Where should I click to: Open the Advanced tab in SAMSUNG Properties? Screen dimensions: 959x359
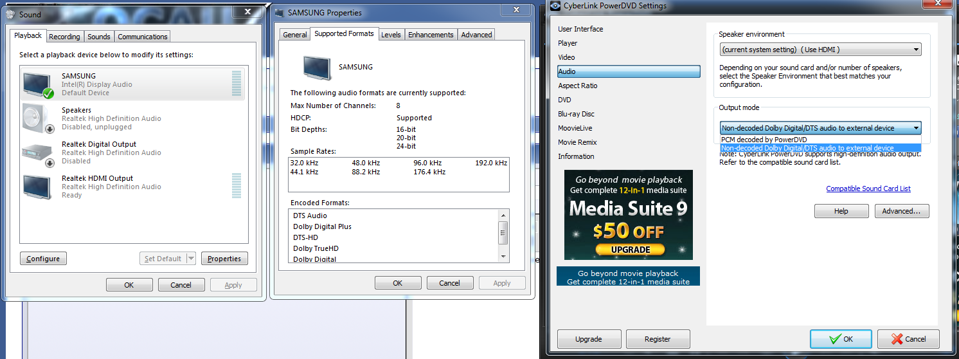[476, 35]
